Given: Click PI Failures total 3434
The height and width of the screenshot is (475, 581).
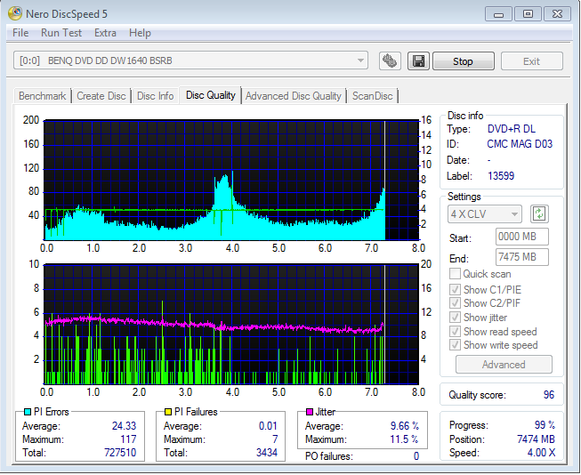Looking at the screenshot, I should tap(267, 453).
